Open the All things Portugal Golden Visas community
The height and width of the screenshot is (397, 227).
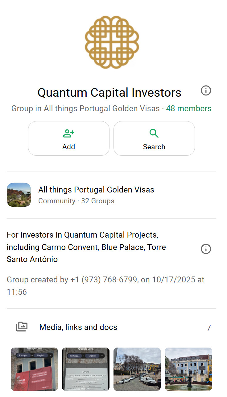point(96,190)
